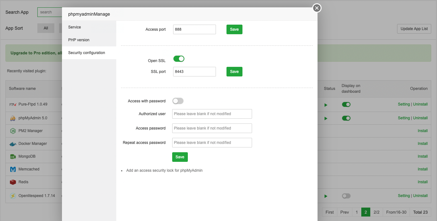Save the Access port value
Screen dimensions: 437x221
click(234, 29)
